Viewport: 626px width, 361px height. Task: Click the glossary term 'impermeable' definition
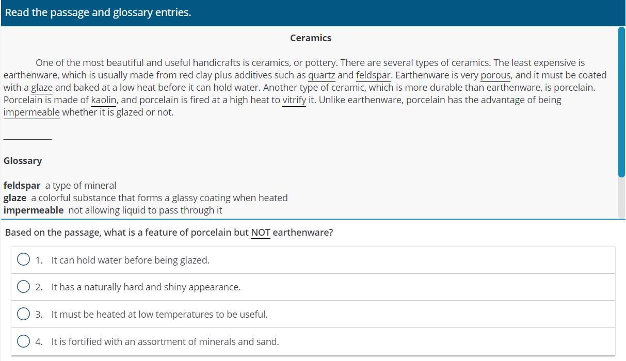145,210
